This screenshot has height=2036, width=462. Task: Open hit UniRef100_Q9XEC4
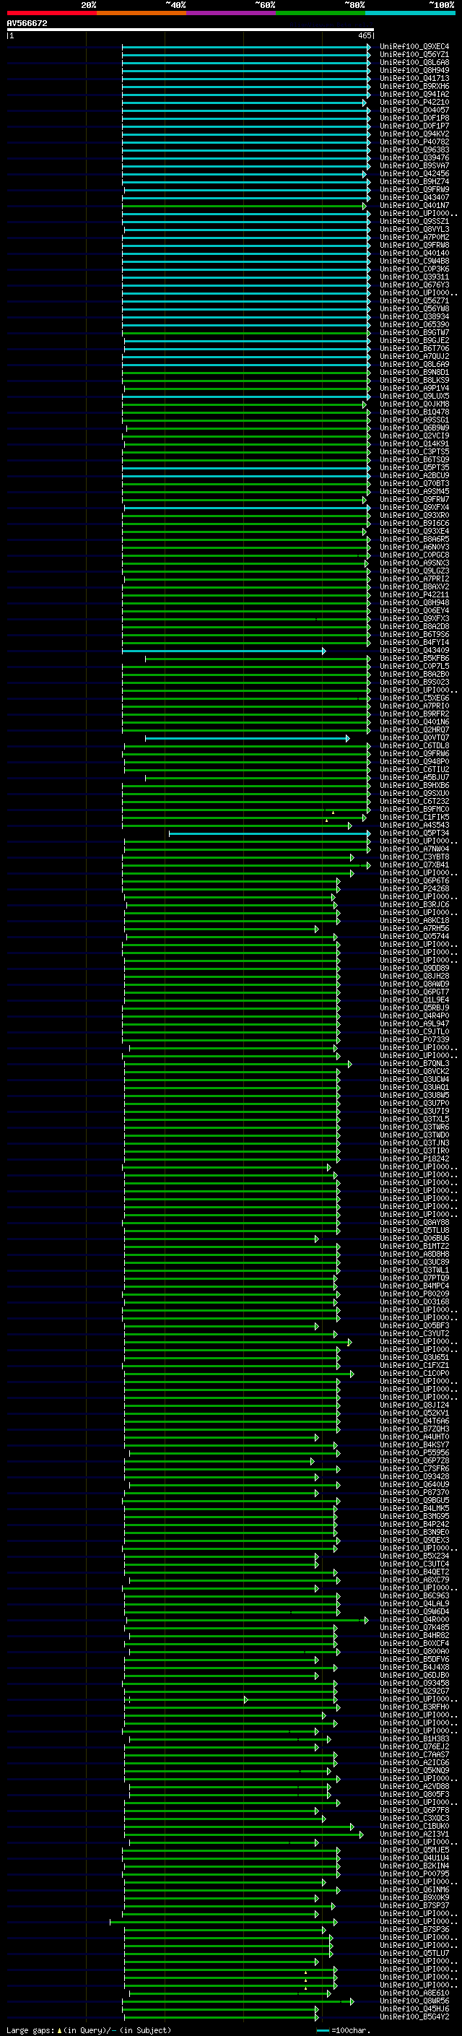(414, 48)
